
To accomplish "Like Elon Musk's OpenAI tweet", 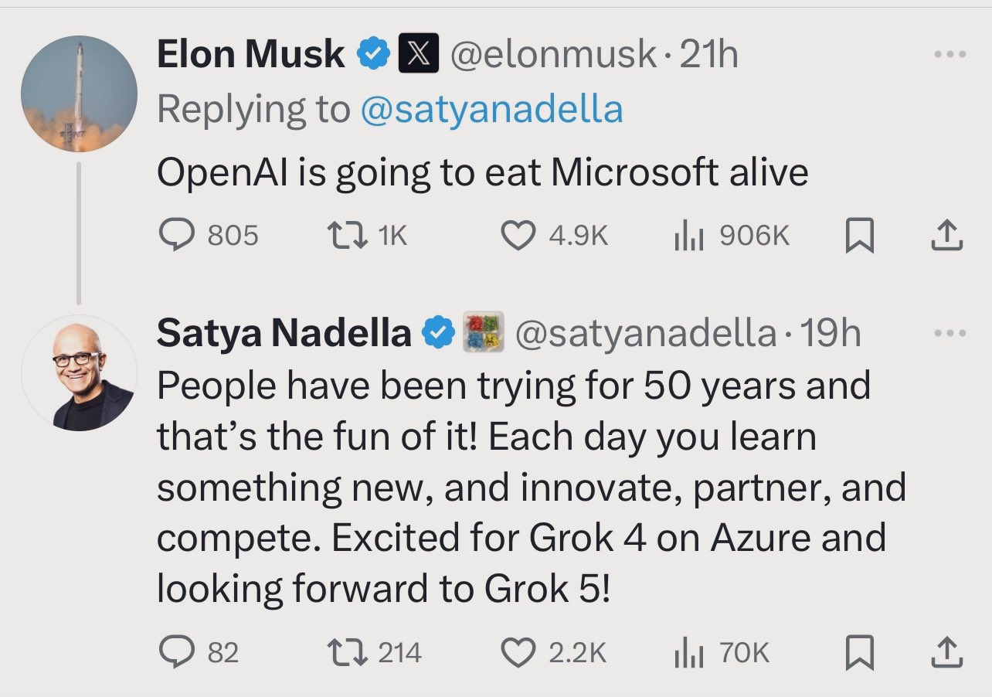I will tap(518, 235).
